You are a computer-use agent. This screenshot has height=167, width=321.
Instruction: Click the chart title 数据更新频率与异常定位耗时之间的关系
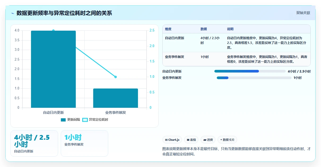[x=64, y=13]
